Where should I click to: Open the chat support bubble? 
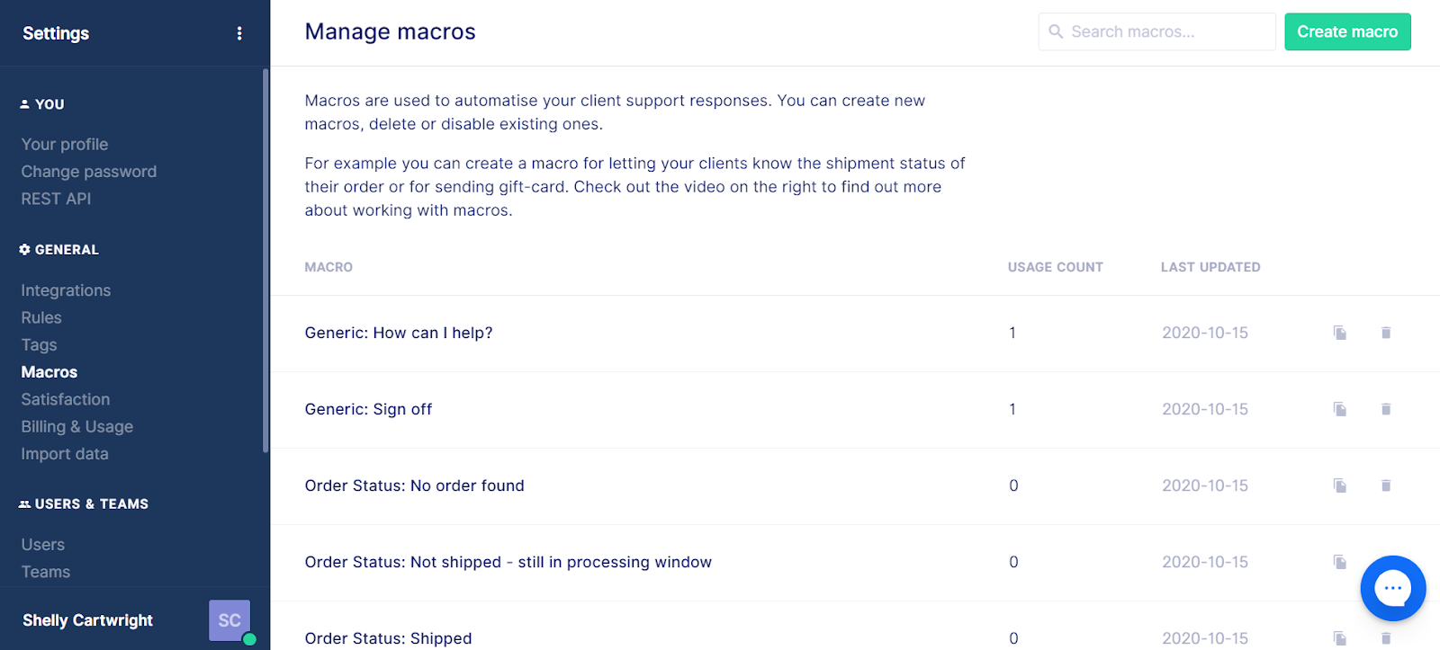click(x=1393, y=588)
